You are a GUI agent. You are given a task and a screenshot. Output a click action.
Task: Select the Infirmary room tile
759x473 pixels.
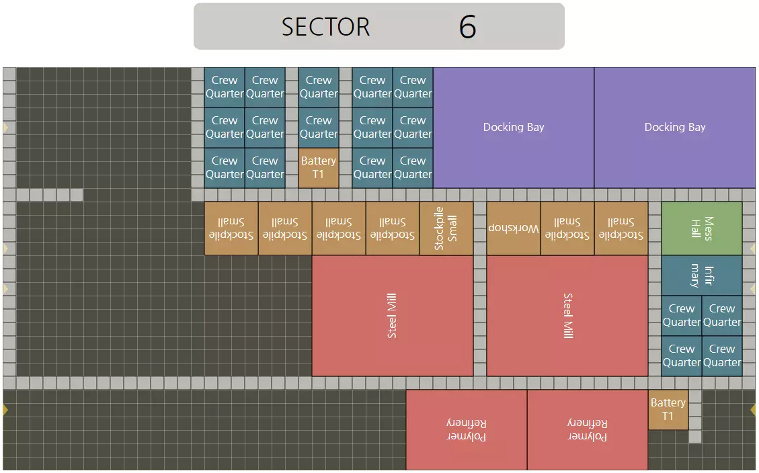click(x=701, y=275)
